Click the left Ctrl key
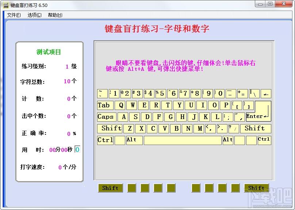The image size is (295, 210). [x=105, y=140]
